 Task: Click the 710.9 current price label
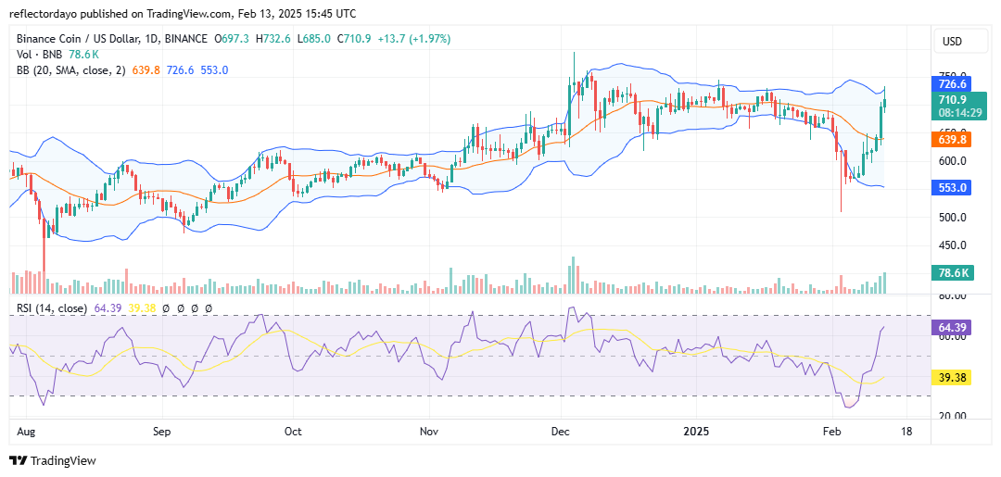point(952,99)
